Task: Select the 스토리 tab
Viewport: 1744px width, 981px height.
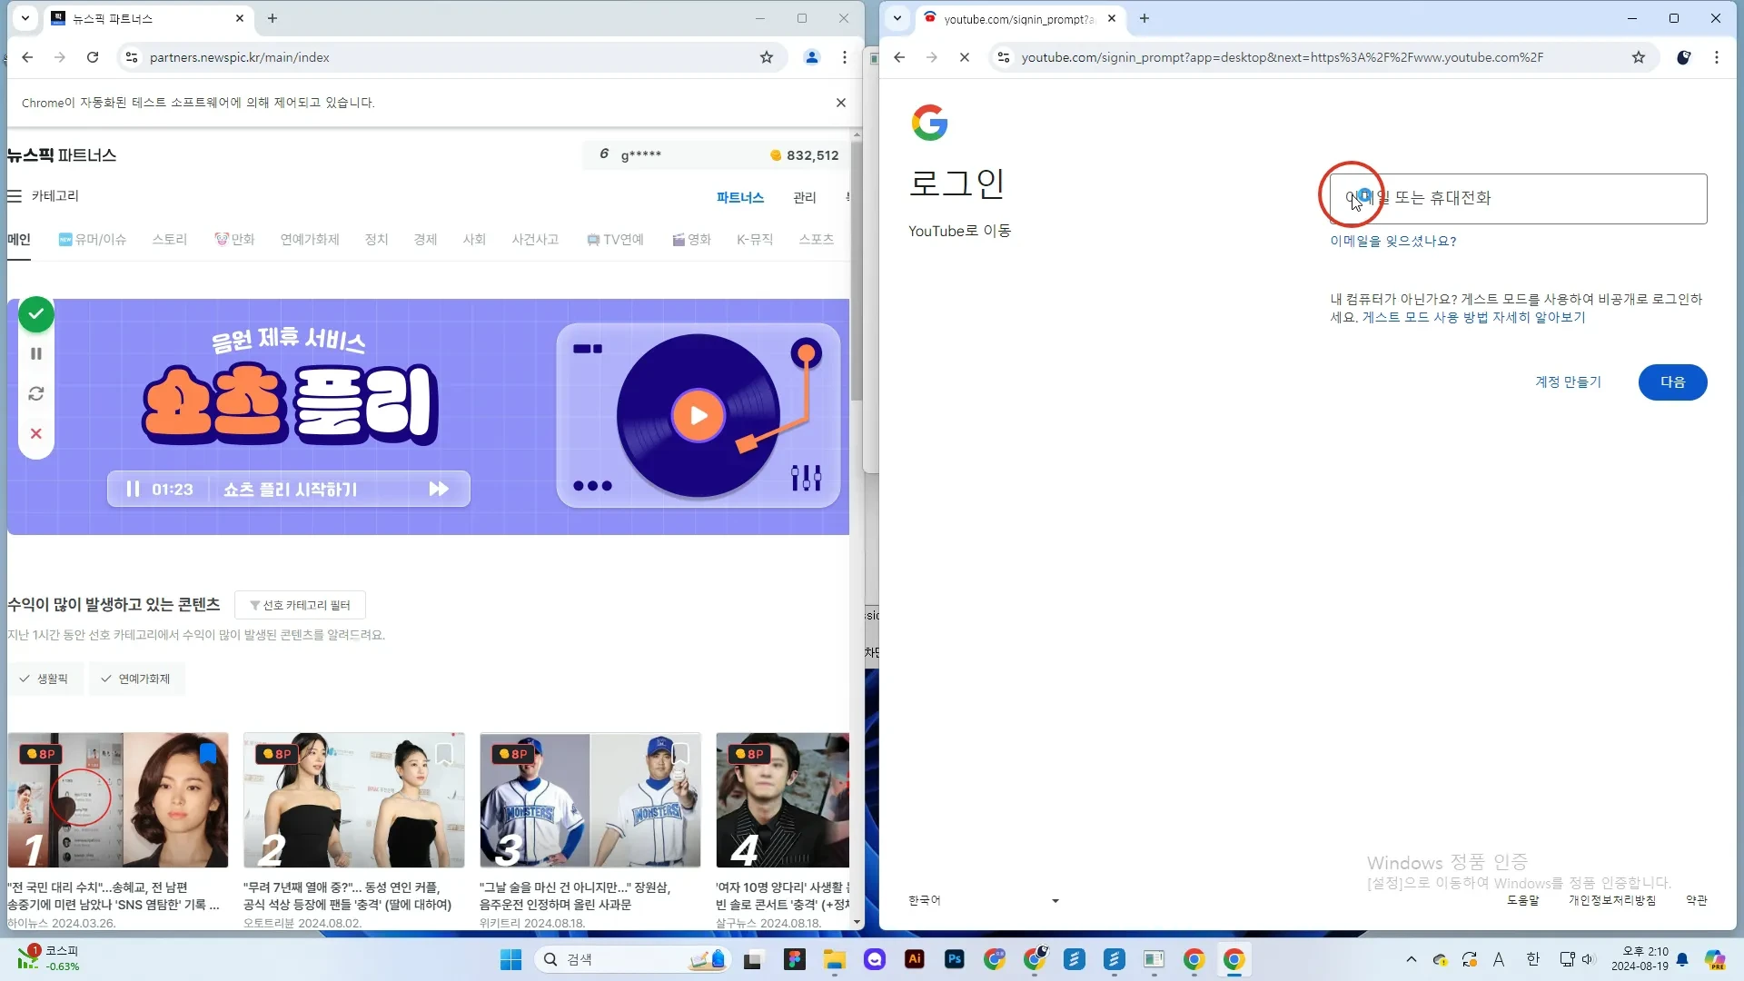Action: click(169, 240)
